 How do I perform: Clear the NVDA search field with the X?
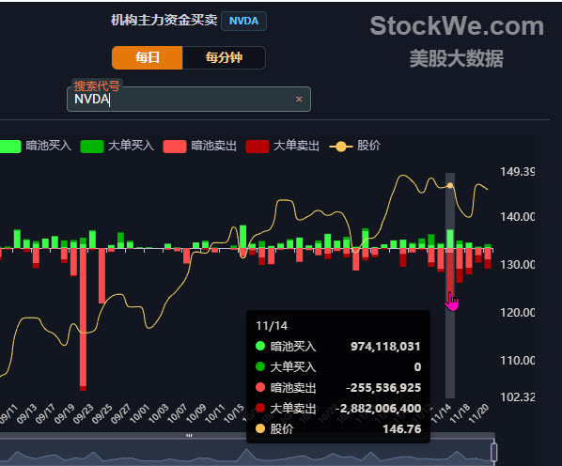[299, 100]
